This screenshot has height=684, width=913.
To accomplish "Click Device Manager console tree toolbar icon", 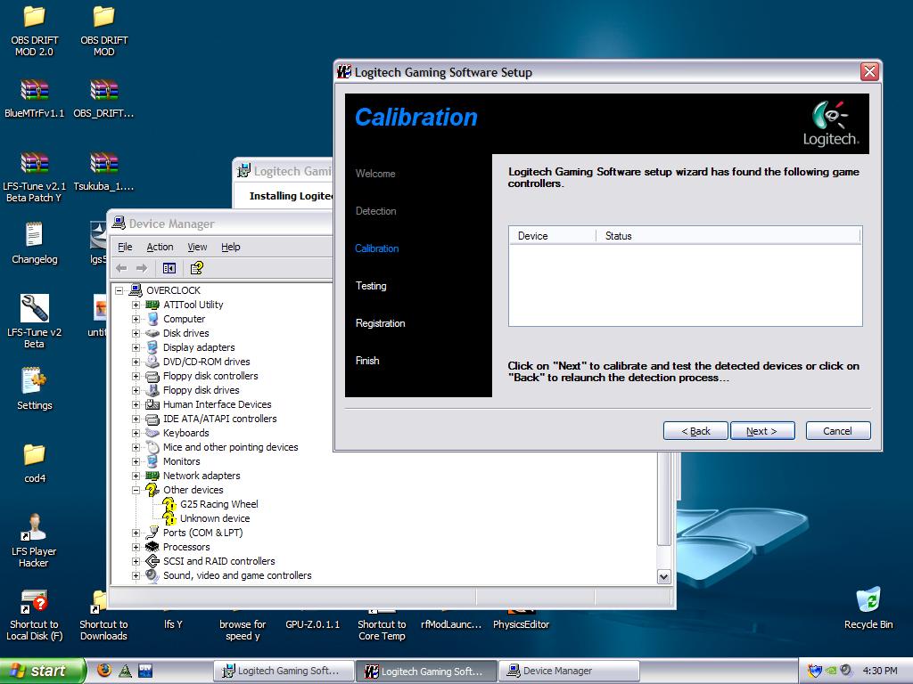I will [x=169, y=268].
